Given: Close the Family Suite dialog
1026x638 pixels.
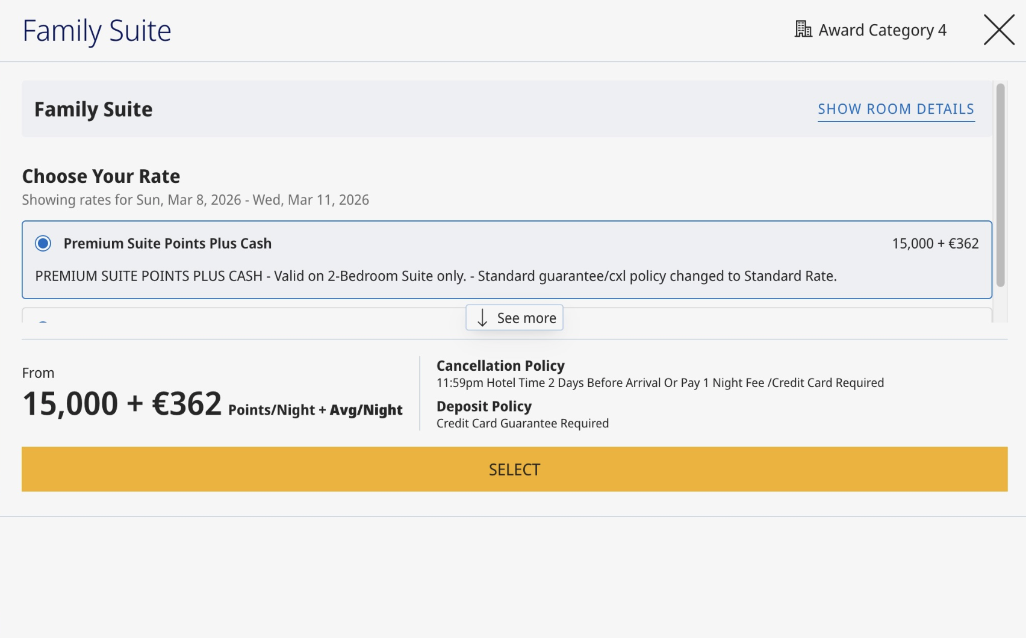Looking at the screenshot, I should 999,30.
